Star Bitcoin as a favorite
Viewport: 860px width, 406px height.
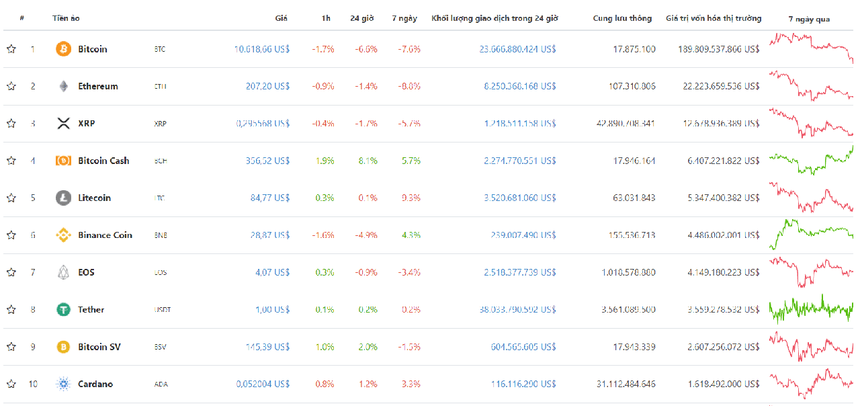[x=11, y=49]
